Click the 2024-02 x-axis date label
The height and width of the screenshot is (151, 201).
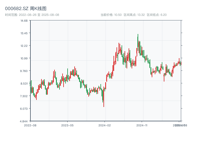[105, 125]
